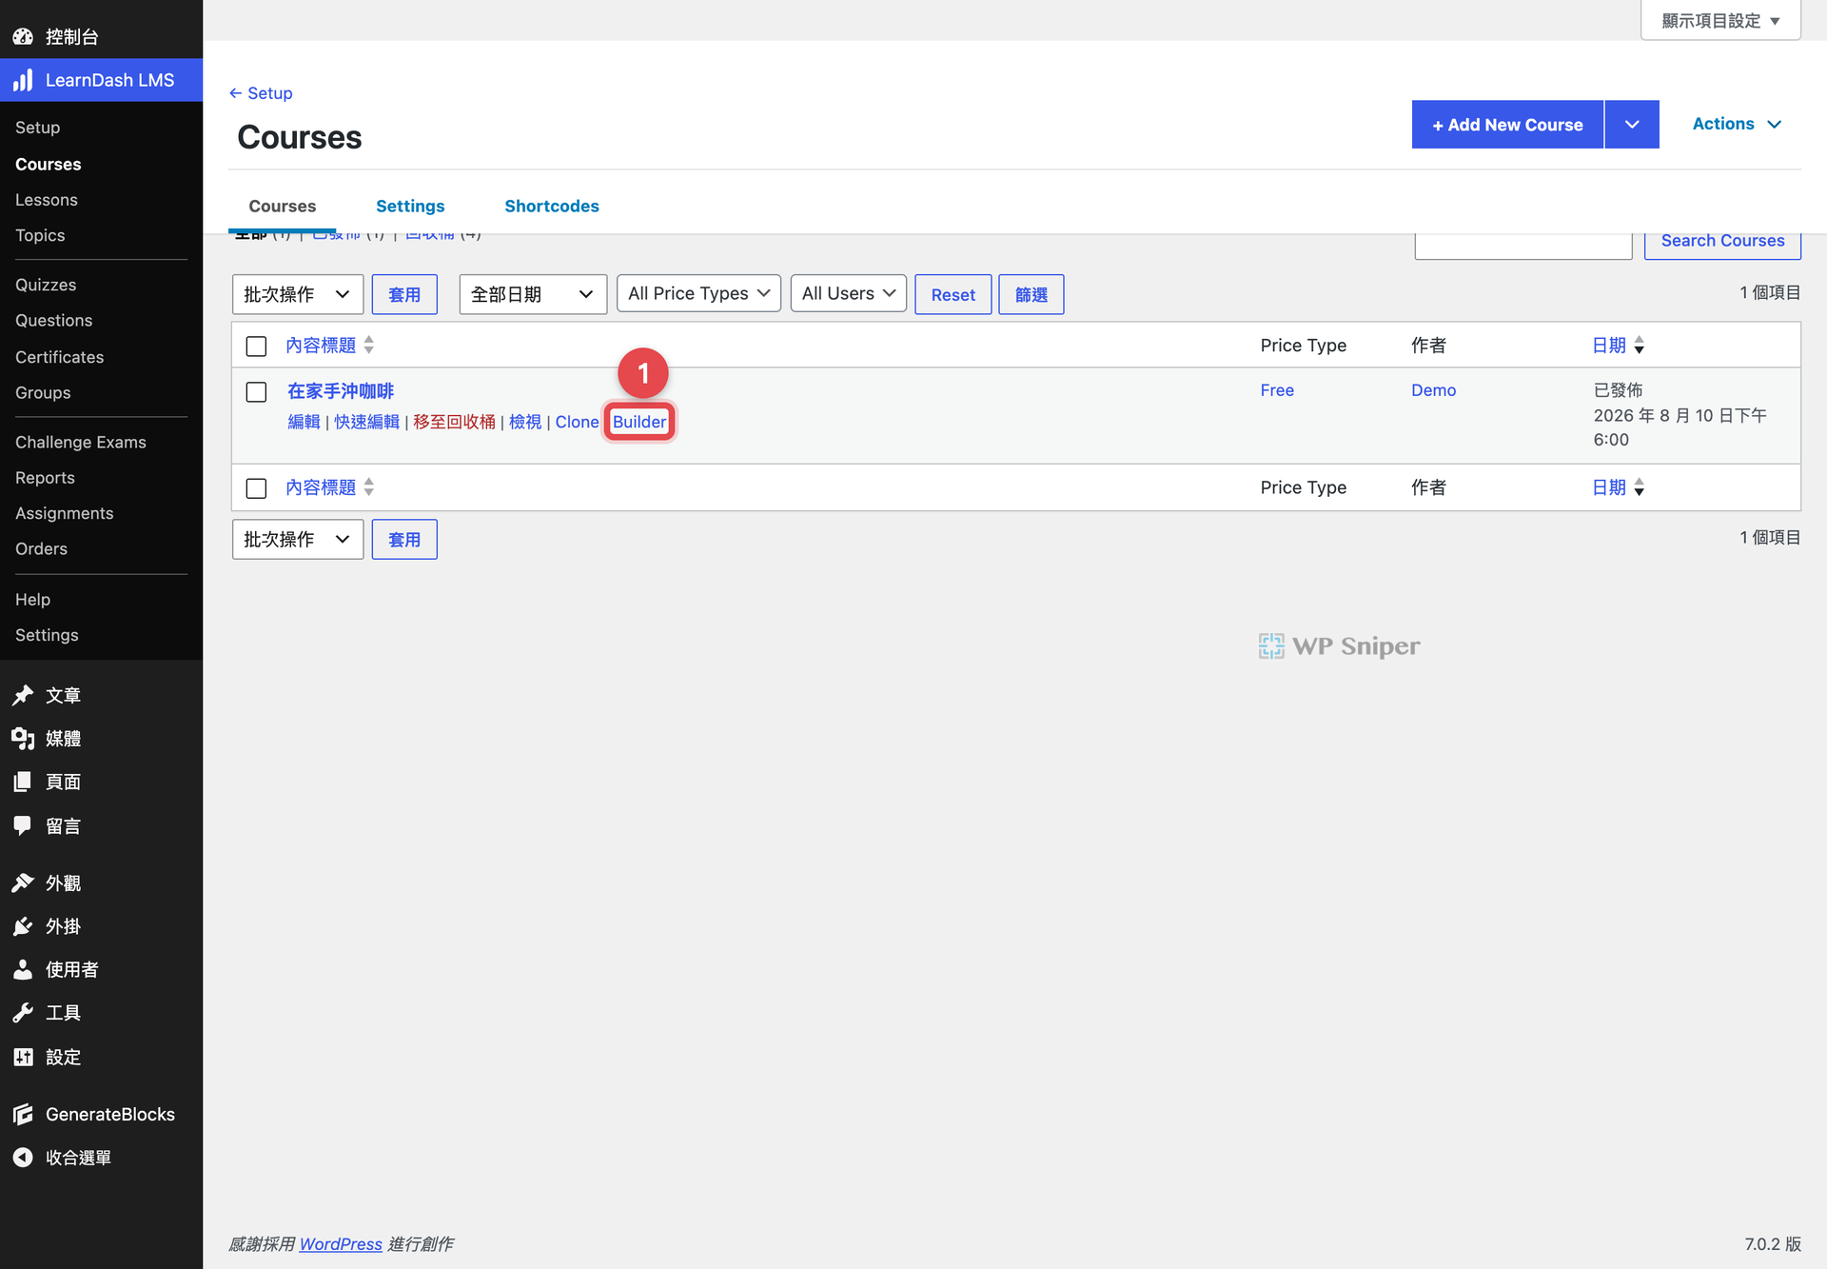Click the 編輯 edit link
Image resolution: width=1827 pixels, height=1269 pixels.
(304, 422)
